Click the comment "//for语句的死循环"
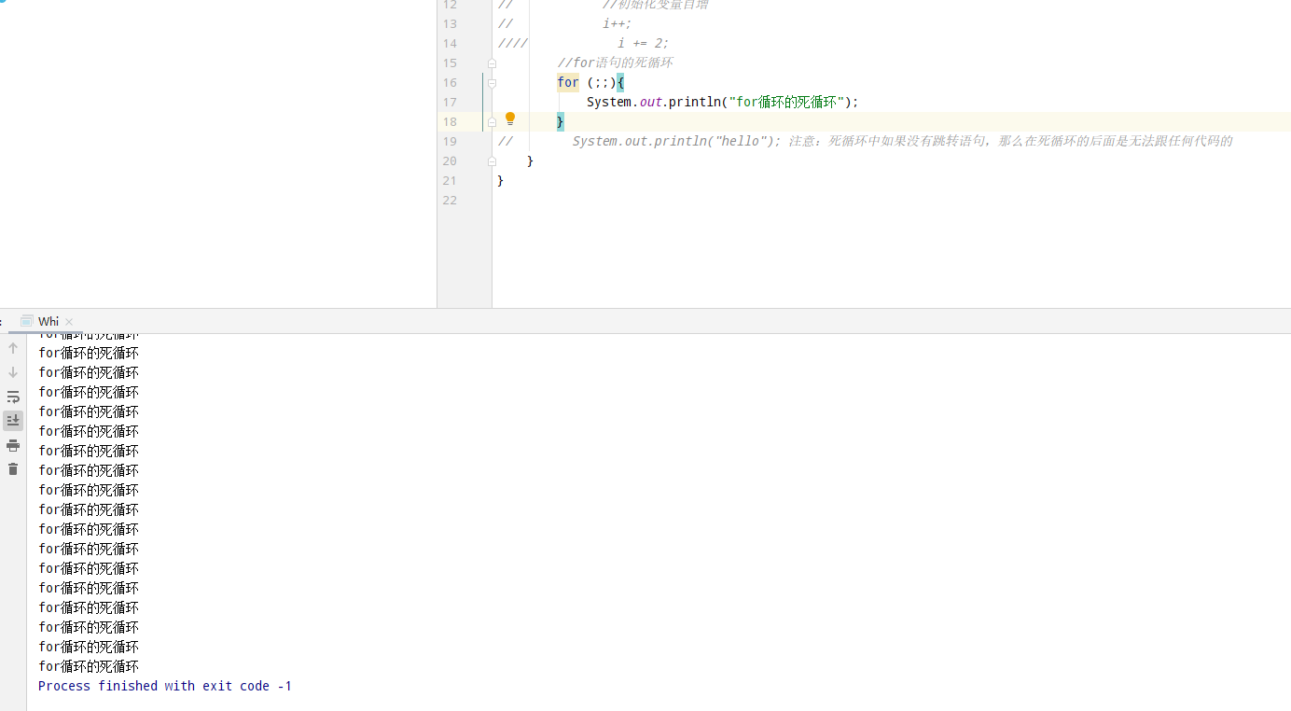1291x711 pixels. tap(615, 63)
